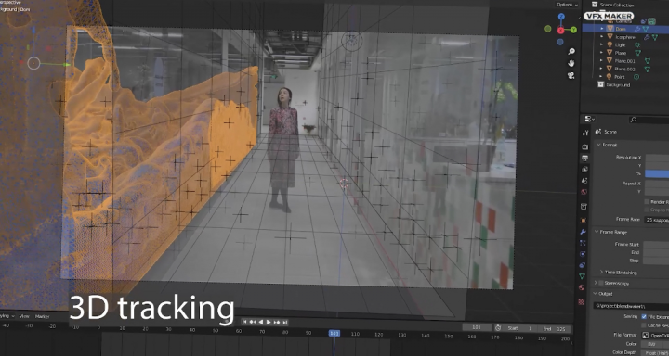Open the timeline Marker menu
The width and height of the screenshot is (669, 356).
(x=42, y=316)
